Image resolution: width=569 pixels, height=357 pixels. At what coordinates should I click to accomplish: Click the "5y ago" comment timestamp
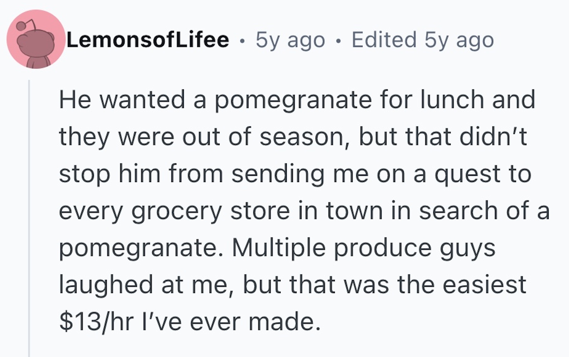(290, 40)
